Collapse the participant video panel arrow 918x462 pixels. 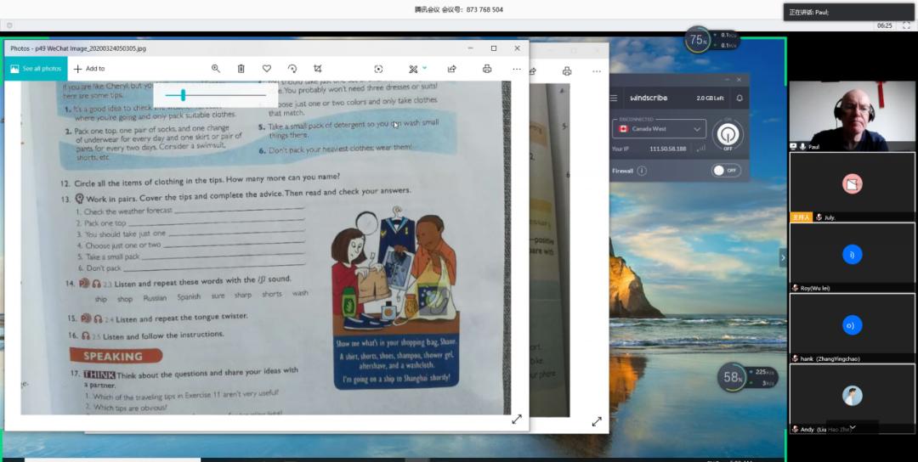coord(783,256)
